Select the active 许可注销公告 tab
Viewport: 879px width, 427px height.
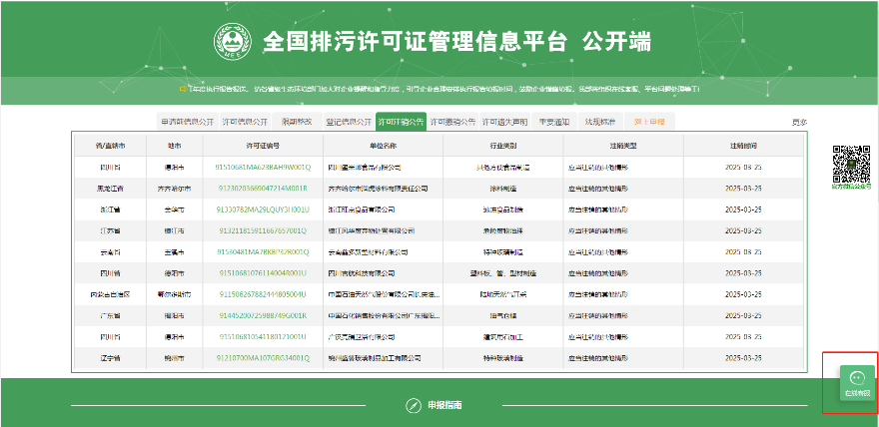click(x=401, y=122)
